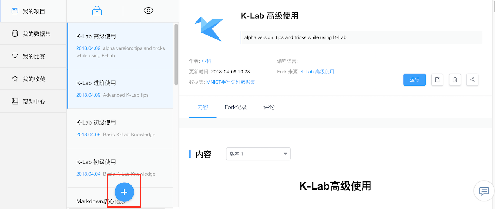Click the blue bird project logo
The height and width of the screenshot is (209, 495).
209,28
